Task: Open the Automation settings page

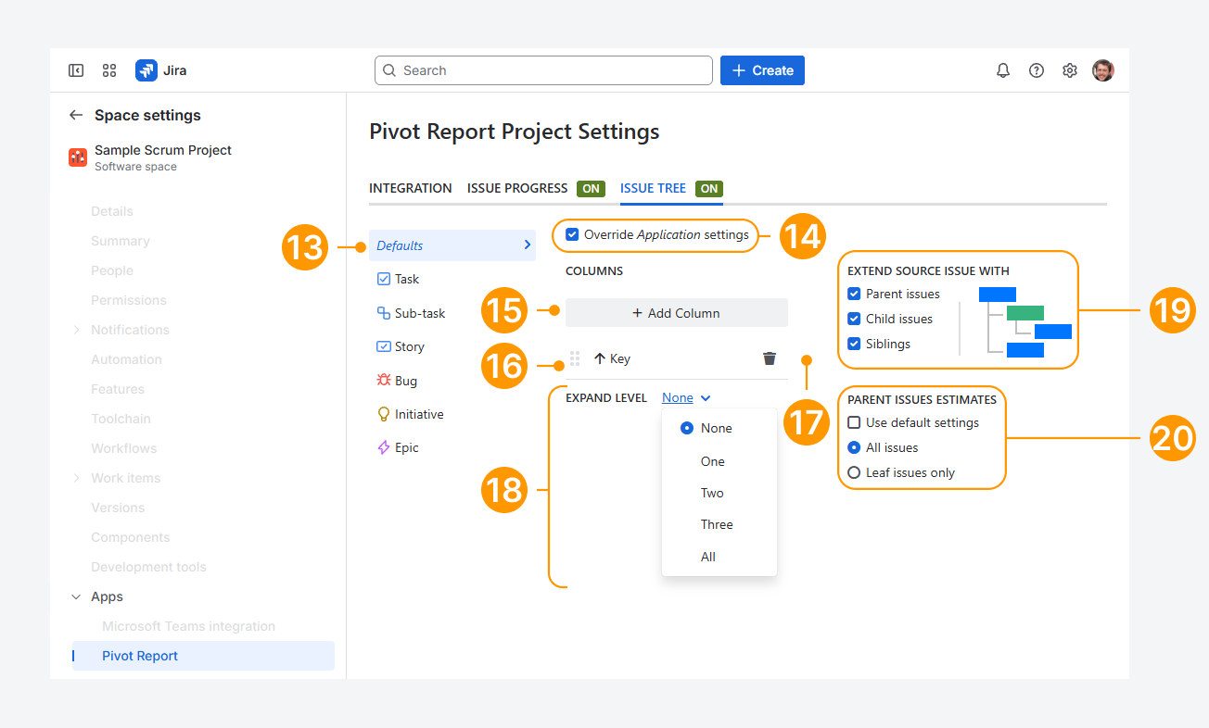Action: pyautogui.click(x=126, y=359)
